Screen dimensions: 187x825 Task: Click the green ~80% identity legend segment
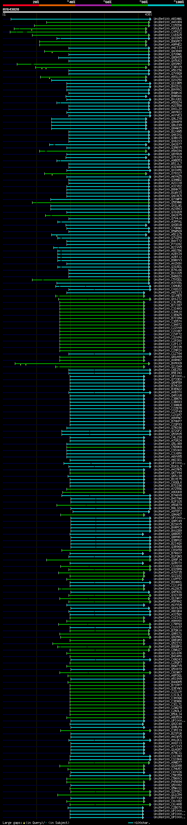[x=130, y=5]
